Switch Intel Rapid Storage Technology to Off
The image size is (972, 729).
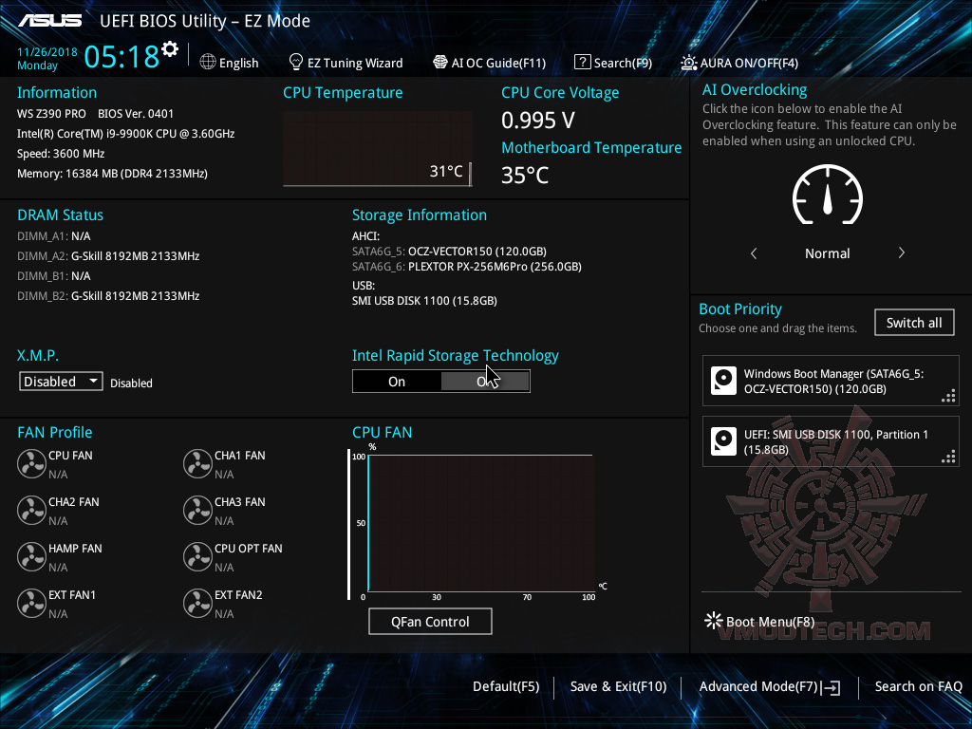pos(485,382)
